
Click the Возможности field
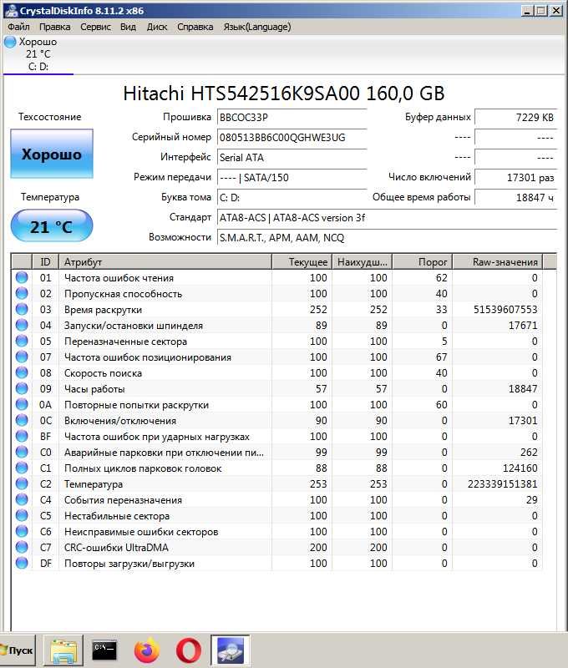pos(387,237)
